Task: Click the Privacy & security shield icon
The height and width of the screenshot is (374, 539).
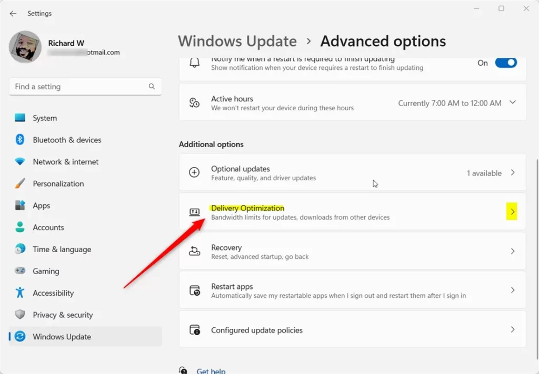Action: tap(20, 315)
